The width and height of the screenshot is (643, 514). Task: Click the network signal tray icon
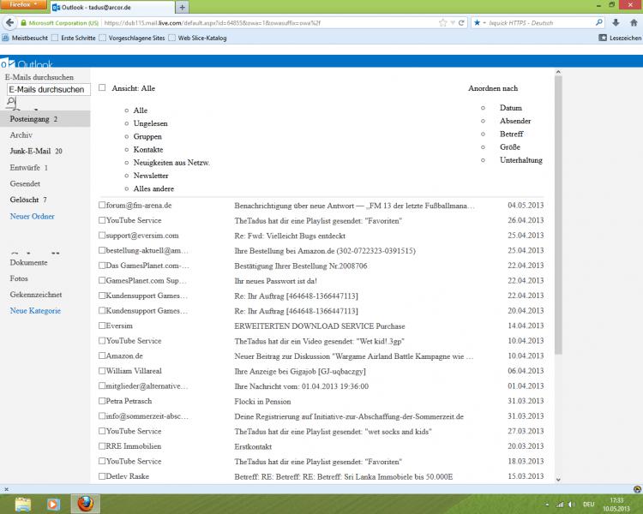coord(560,505)
